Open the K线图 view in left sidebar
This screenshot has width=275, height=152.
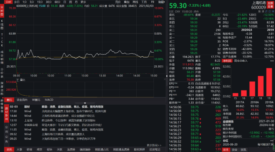[2, 24]
